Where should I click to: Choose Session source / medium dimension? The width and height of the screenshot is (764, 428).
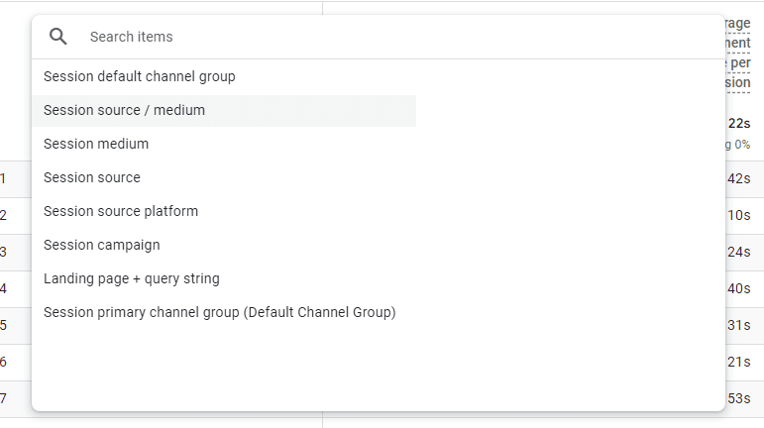pos(125,110)
